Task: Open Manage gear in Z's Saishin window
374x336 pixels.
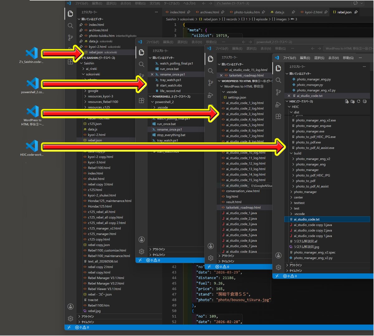Action: point(70,319)
